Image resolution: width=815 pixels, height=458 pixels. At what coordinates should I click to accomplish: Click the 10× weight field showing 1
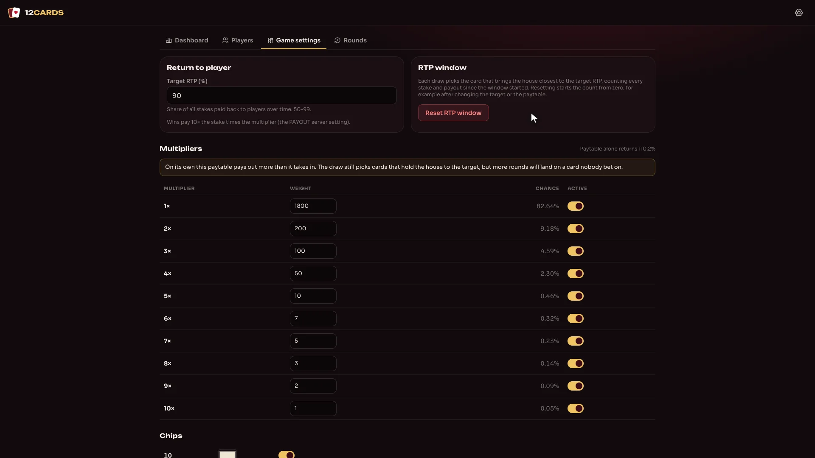(313, 408)
